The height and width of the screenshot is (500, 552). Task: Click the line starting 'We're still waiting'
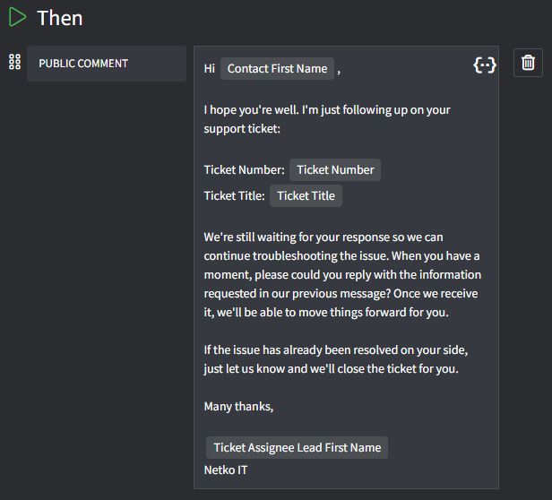pos(323,237)
